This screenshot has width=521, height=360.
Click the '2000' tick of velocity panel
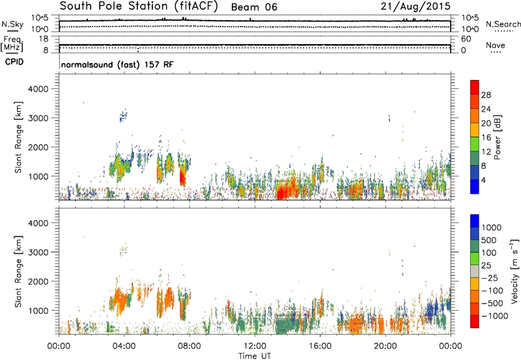click(38, 281)
